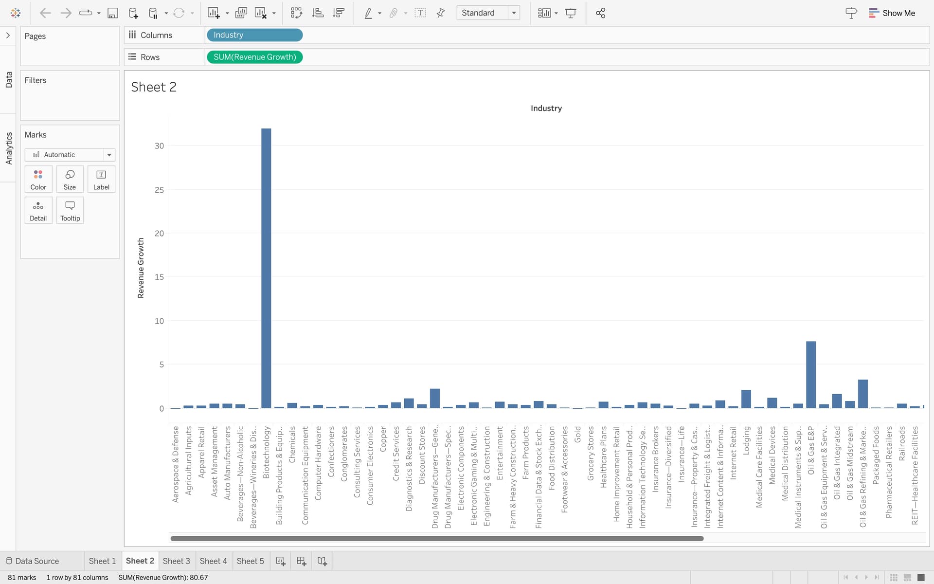The width and height of the screenshot is (934, 584).
Task: Toggle mark labels with text icon
Action: coord(420,13)
